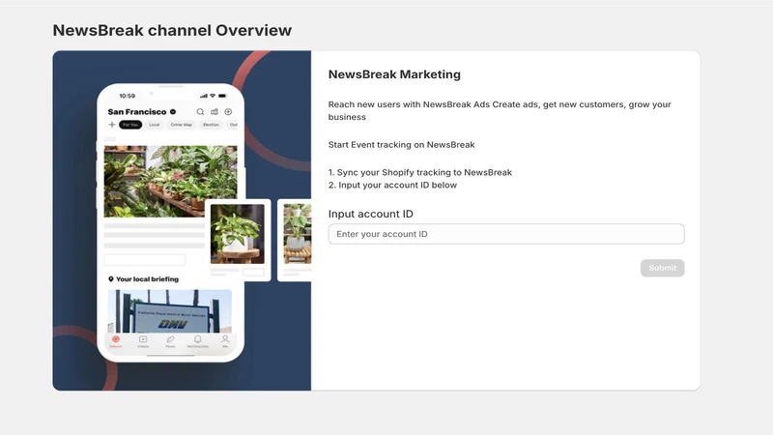Click the Submit button
The width and height of the screenshot is (773, 435).
662,268
